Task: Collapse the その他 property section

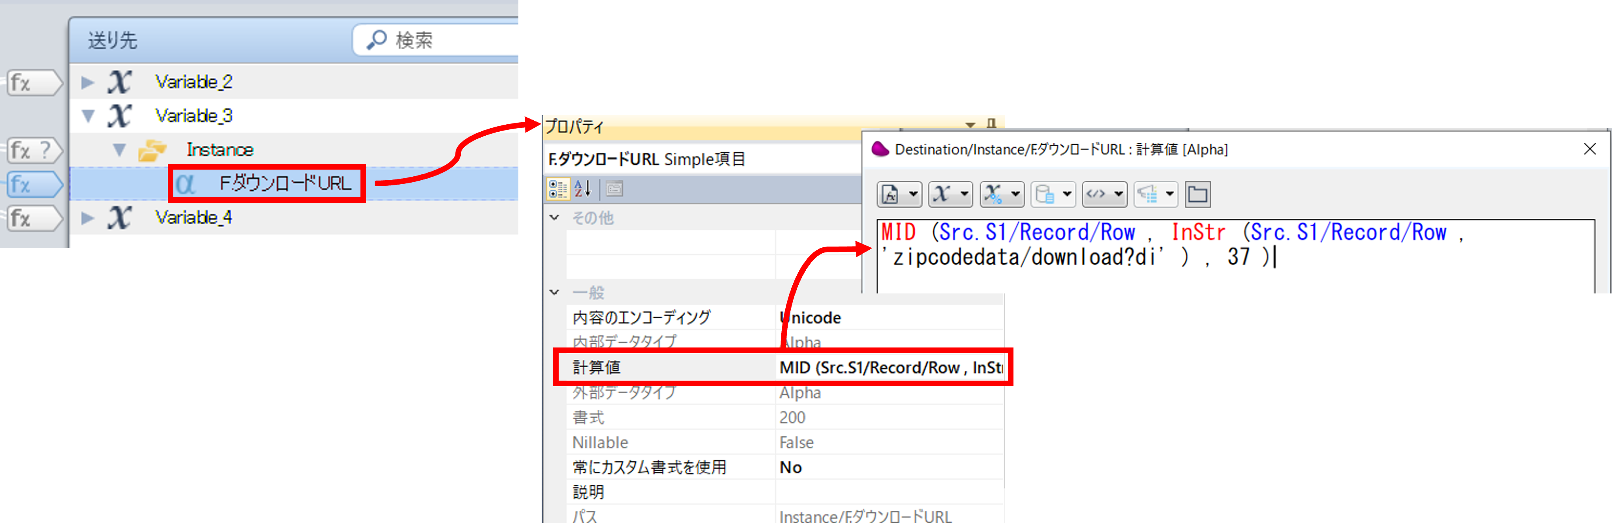Action: (554, 217)
